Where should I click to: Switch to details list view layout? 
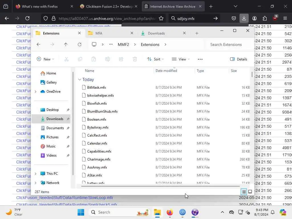(x=244, y=191)
